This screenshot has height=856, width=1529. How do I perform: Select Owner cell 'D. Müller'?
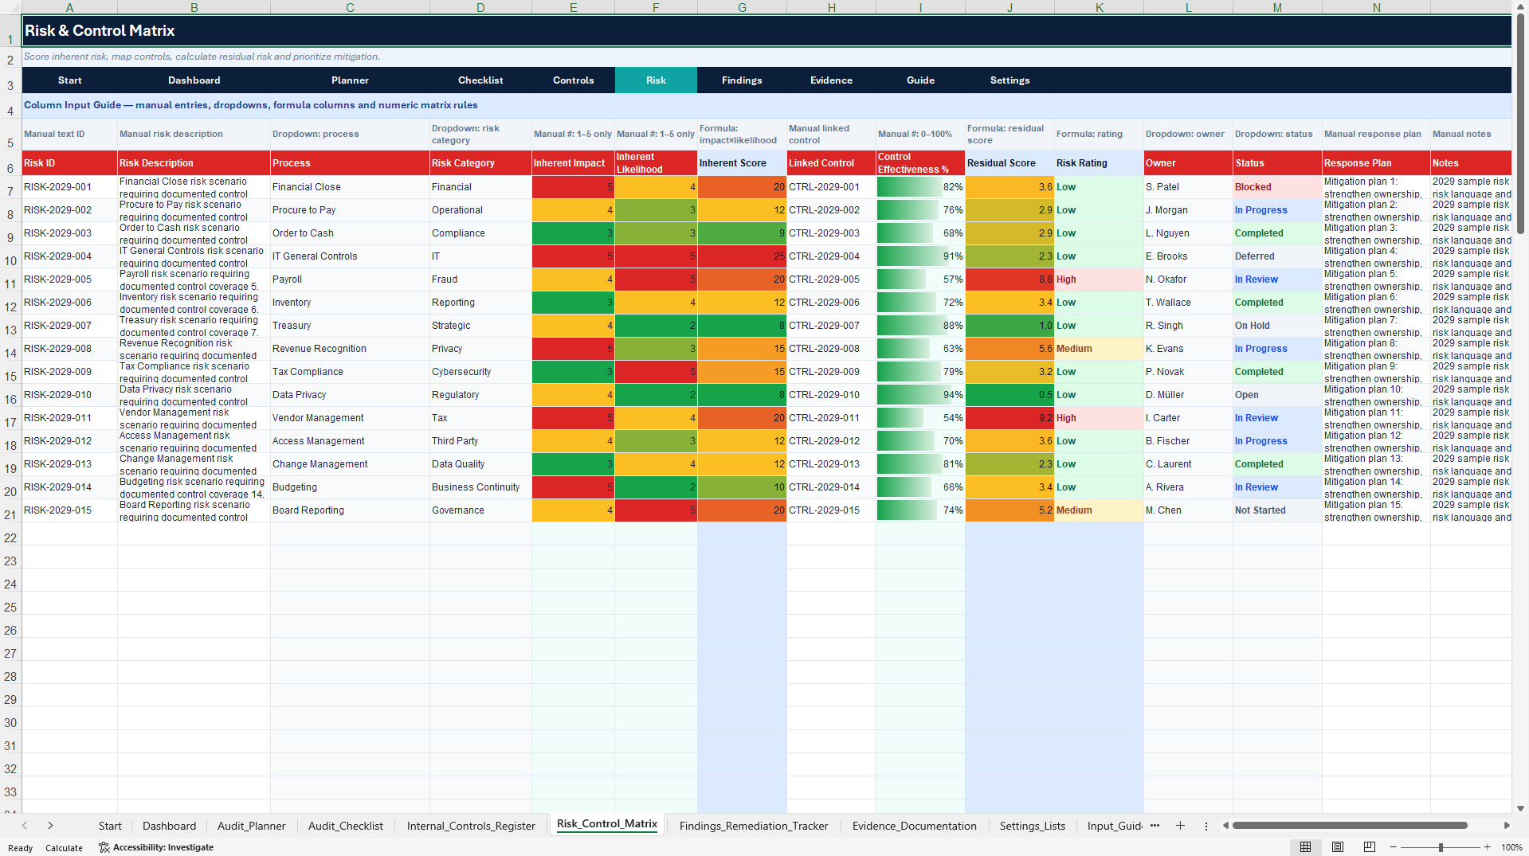(1188, 395)
